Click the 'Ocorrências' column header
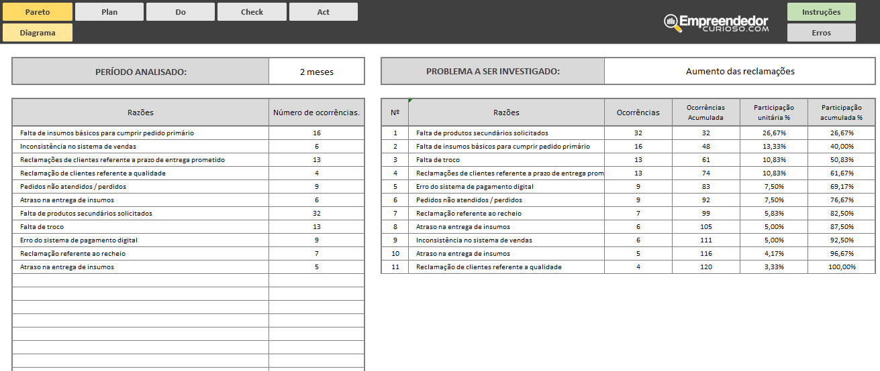The image size is (880, 371). click(x=638, y=113)
